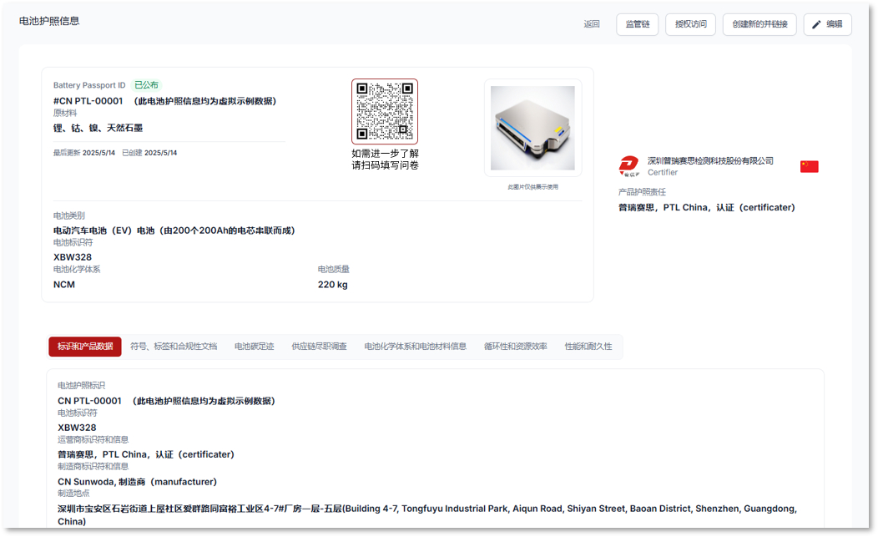Select the 循环性和资源效率 tab
878x537 pixels.
pyautogui.click(x=515, y=347)
